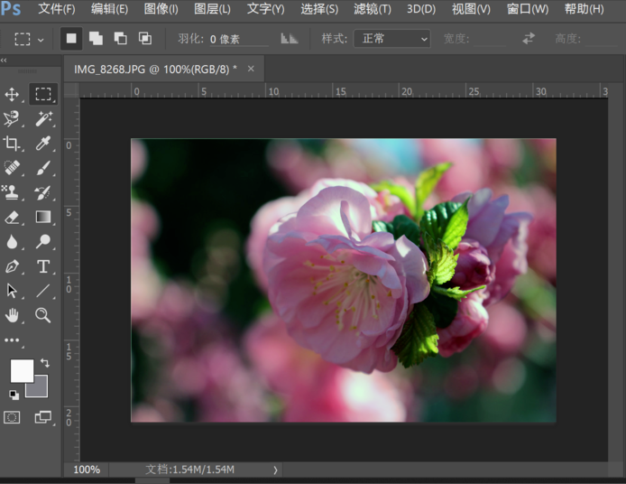Screen dimensions: 626x484
Task: Select the Magic Wand tool
Action: click(42, 119)
